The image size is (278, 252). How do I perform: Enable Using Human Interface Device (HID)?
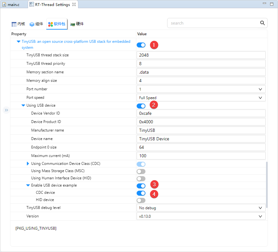(141, 179)
